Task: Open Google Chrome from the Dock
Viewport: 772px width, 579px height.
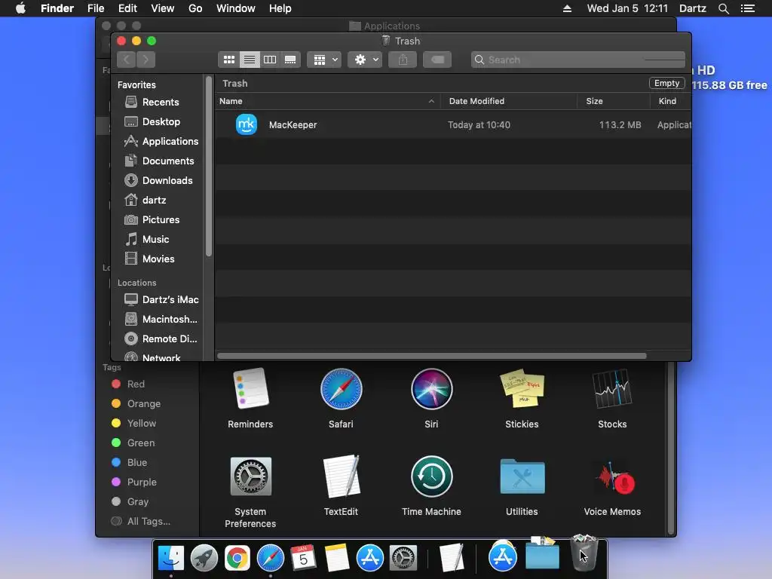Action: coord(237,559)
